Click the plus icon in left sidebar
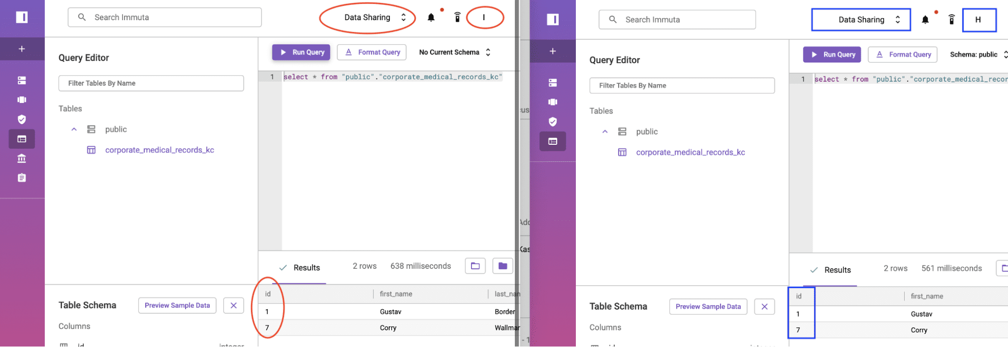1008x347 pixels. (x=22, y=49)
